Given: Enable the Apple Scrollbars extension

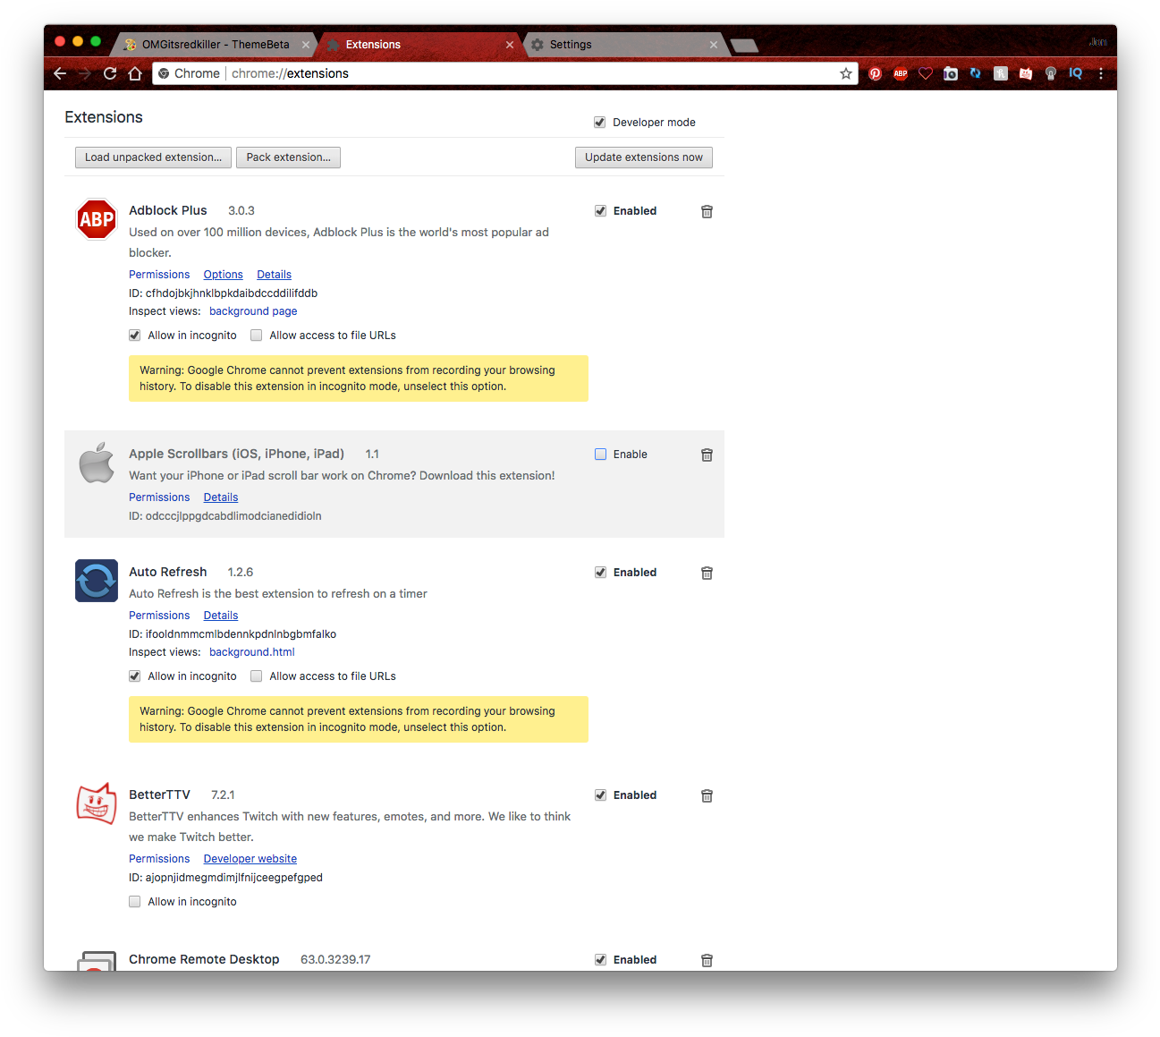Looking at the screenshot, I should click(x=601, y=455).
